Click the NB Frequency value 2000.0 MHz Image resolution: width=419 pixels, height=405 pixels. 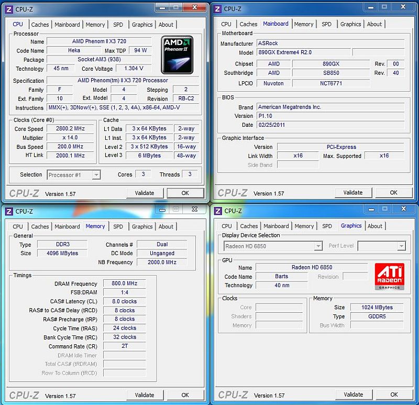coord(162,262)
